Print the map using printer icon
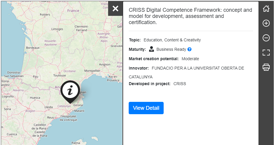The image size is (275, 145). tap(266, 67)
